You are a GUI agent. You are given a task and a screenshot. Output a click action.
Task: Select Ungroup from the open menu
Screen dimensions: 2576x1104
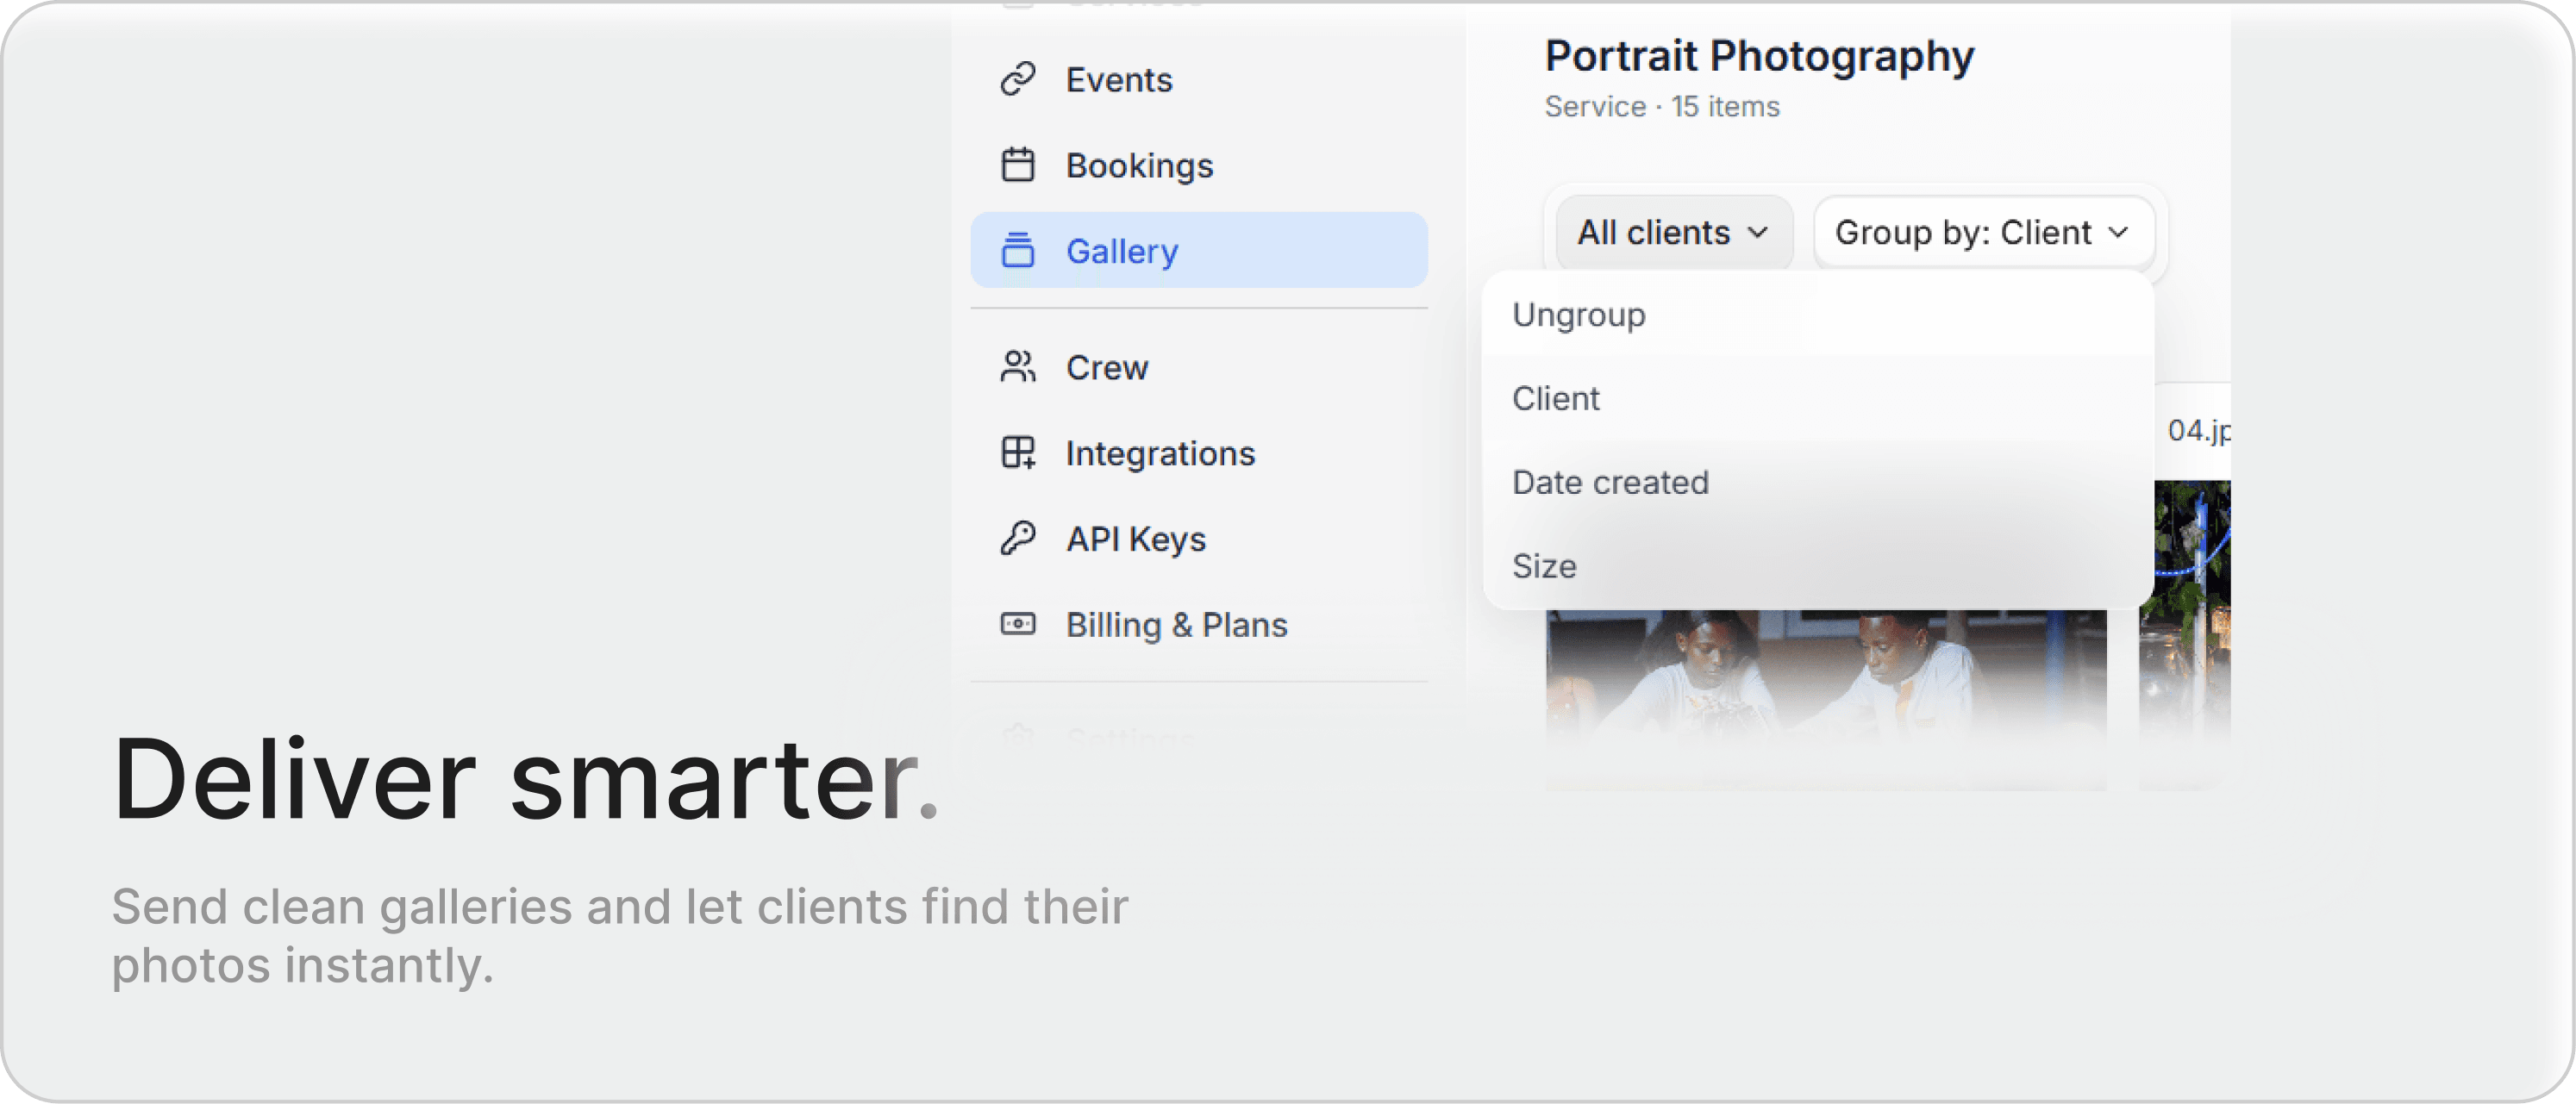[1578, 314]
